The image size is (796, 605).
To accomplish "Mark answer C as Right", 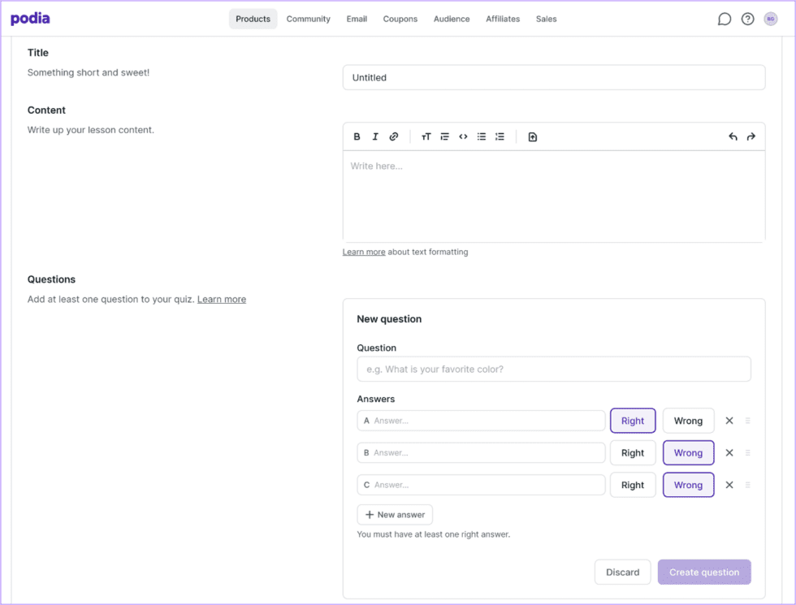I will pyautogui.click(x=633, y=485).
